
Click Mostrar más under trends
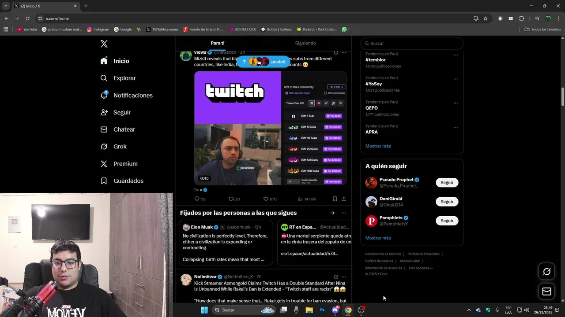tap(378, 146)
